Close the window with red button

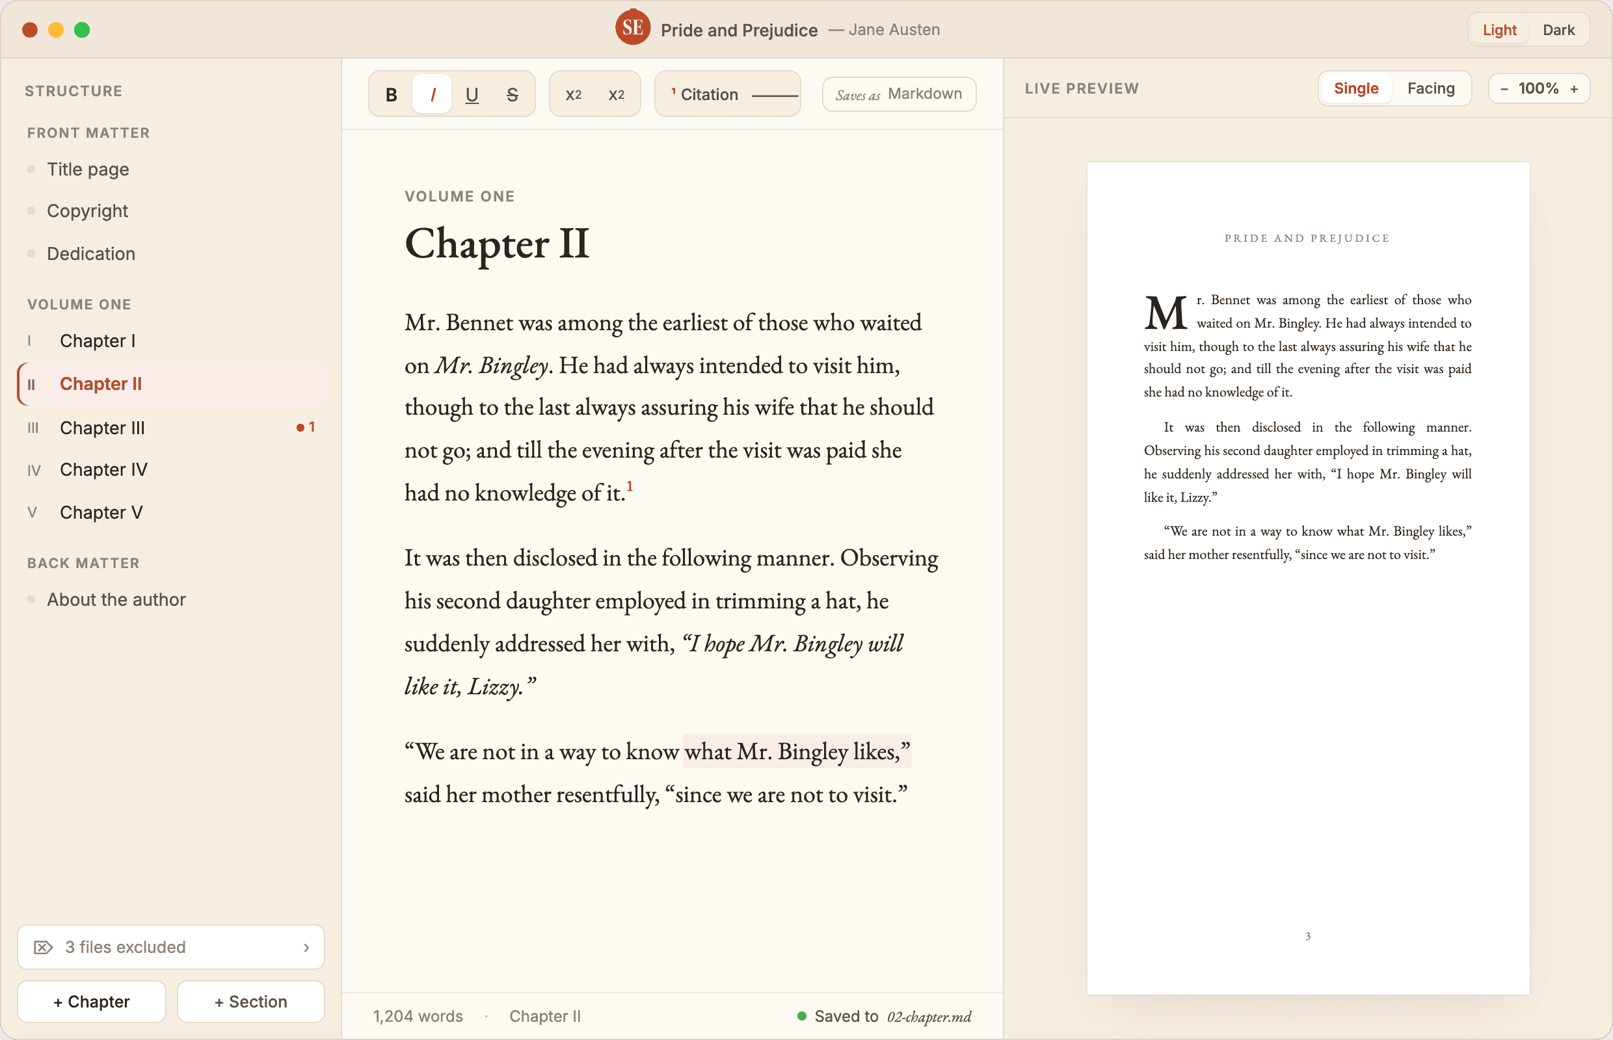coord(30,30)
